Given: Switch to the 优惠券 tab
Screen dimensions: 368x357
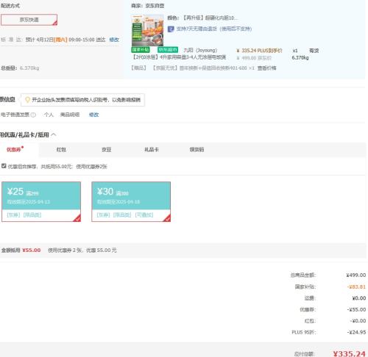Looking at the screenshot, I should click(x=14, y=150).
